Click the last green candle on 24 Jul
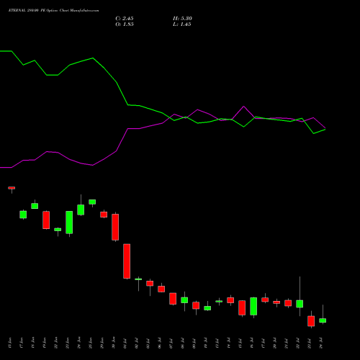Viewport: 360px width, 360px height. click(323, 320)
